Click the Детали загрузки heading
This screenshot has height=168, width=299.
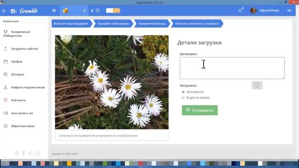tap(199, 42)
